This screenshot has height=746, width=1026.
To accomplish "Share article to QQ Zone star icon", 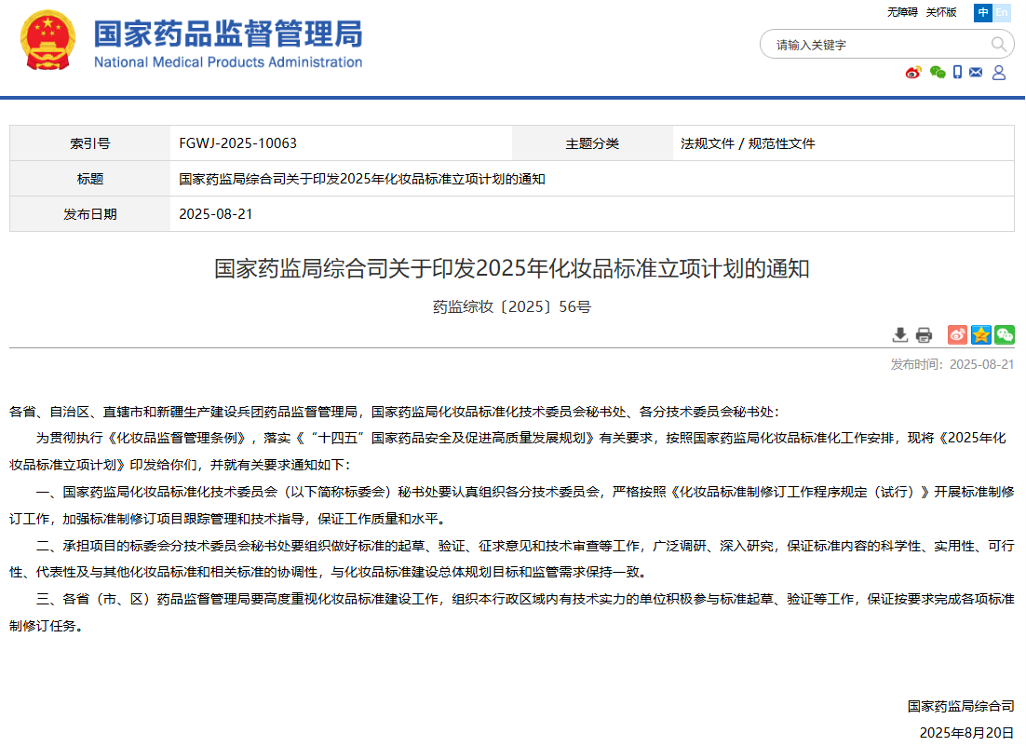I will point(981,335).
